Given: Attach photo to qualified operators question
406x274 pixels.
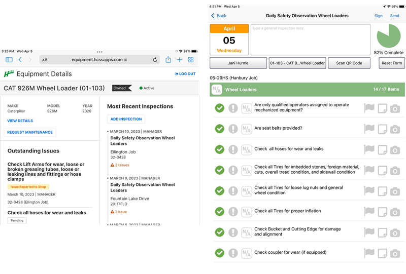Looking at the screenshot, I should coord(395,108).
